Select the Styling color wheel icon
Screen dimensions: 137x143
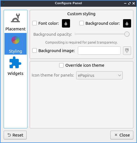15,40
